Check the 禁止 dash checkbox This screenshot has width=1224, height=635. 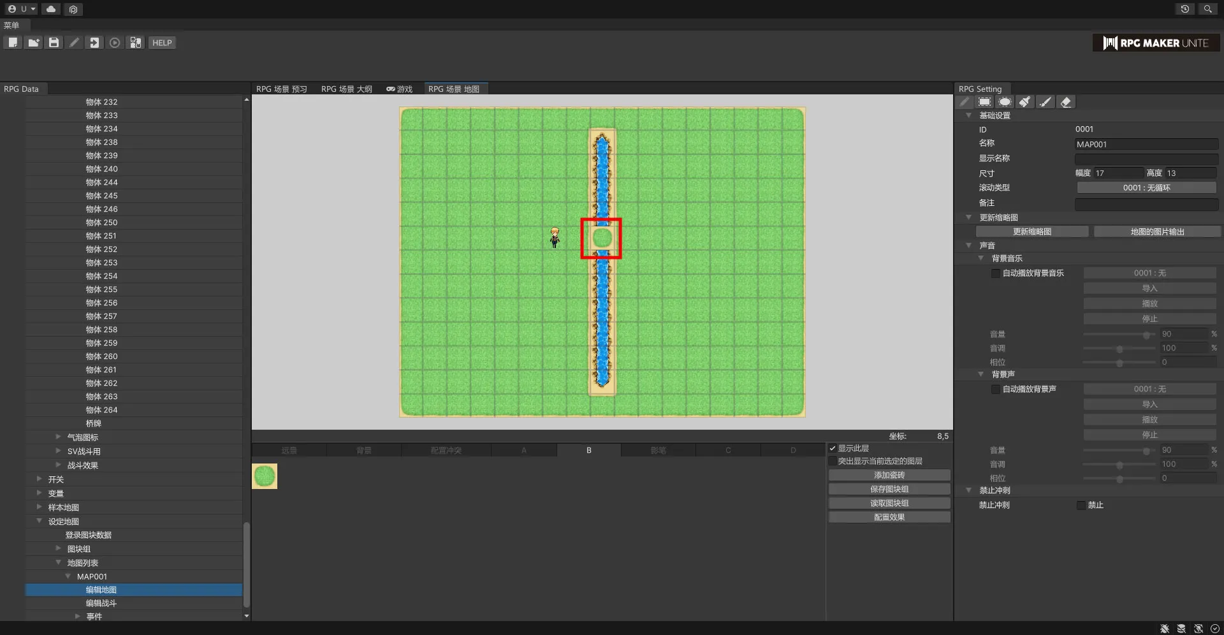click(x=1081, y=505)
